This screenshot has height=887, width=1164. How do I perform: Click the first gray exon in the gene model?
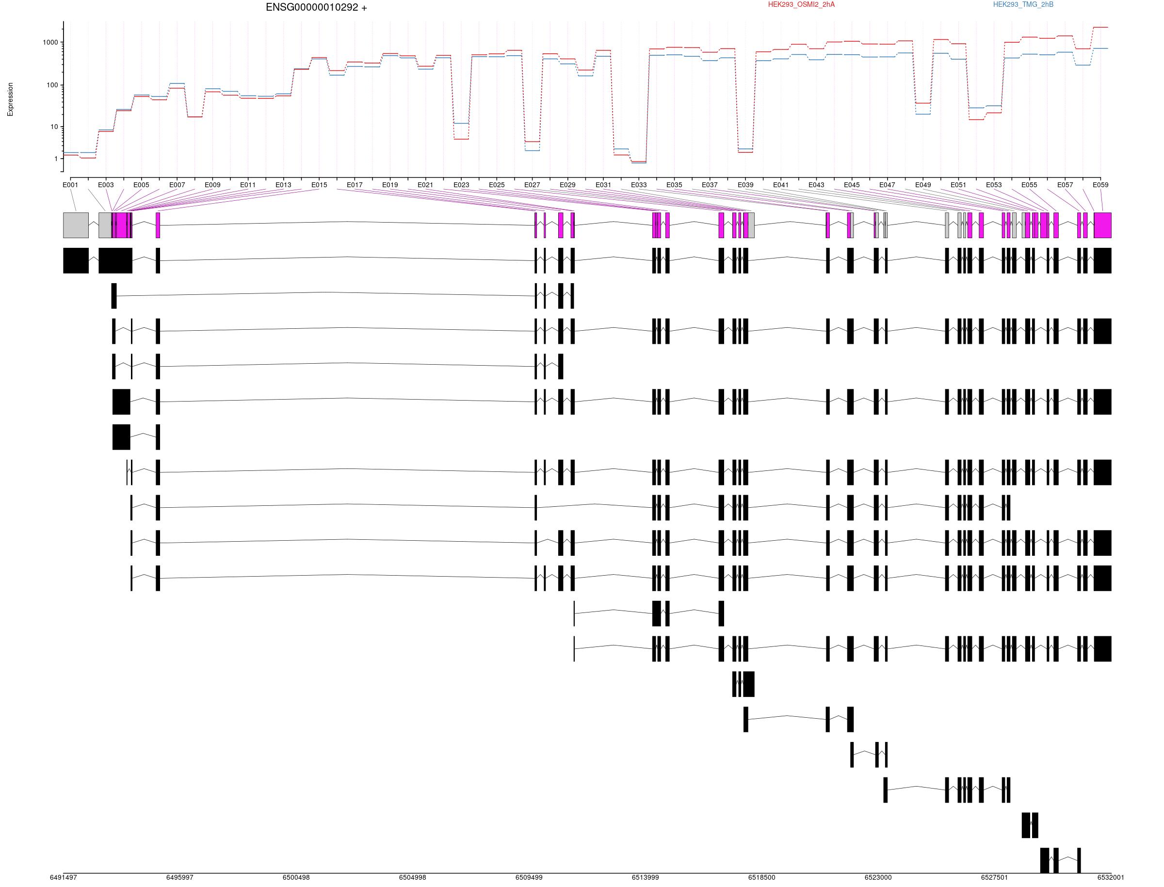pyautogui.click(x=76, y=225)
